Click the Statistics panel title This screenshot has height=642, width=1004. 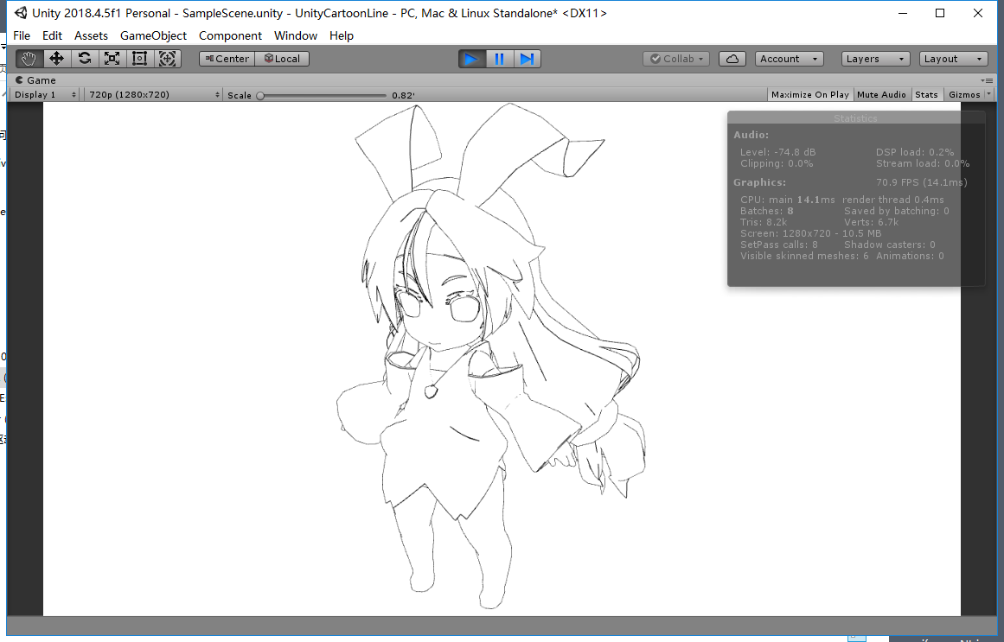[x=855, y=118]
